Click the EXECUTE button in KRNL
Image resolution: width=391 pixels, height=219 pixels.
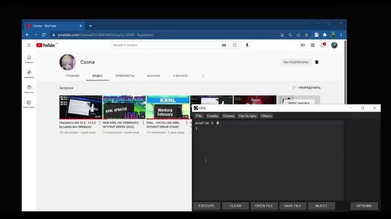point(206,206)
